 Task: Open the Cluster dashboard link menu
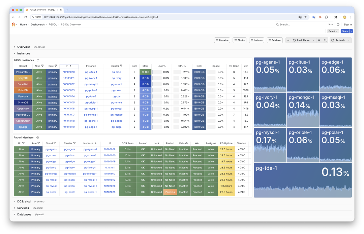pyautogui.click(x=240, y=40)
